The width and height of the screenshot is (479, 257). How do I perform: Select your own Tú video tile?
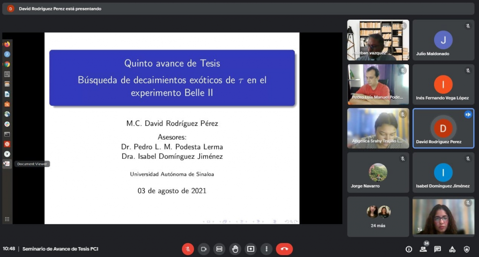click(x=443, y=217)
